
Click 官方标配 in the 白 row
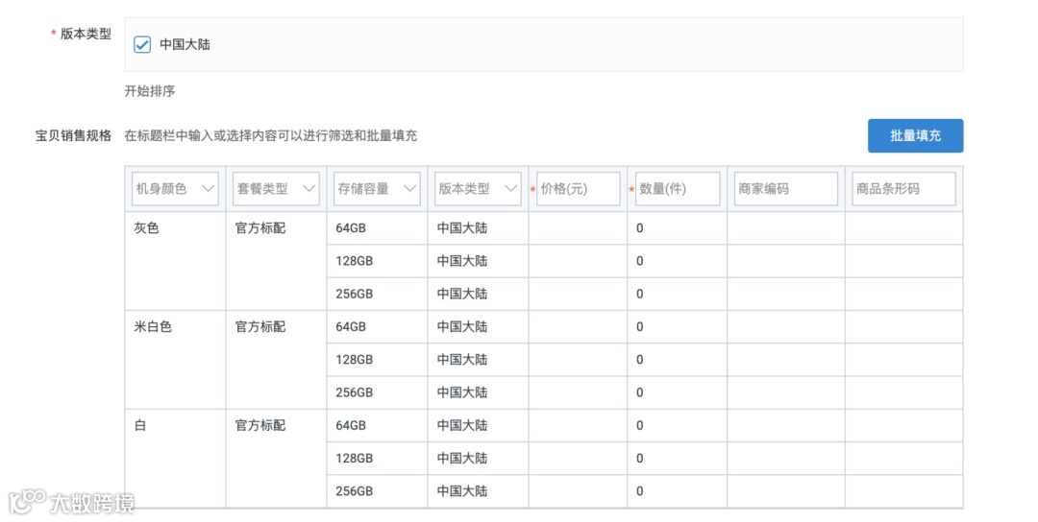click(x=260, y=425)
